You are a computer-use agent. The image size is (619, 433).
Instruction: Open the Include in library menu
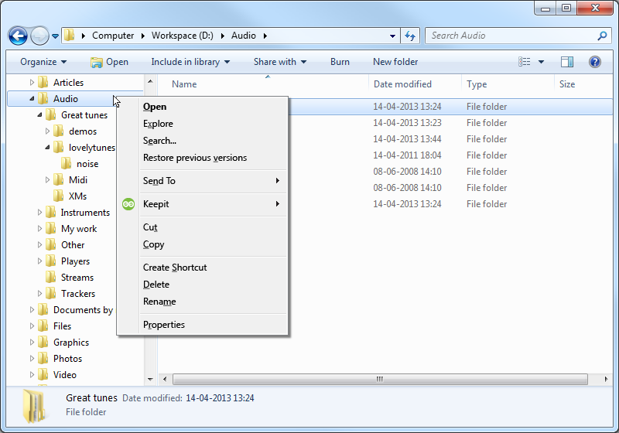pos(190,62)
